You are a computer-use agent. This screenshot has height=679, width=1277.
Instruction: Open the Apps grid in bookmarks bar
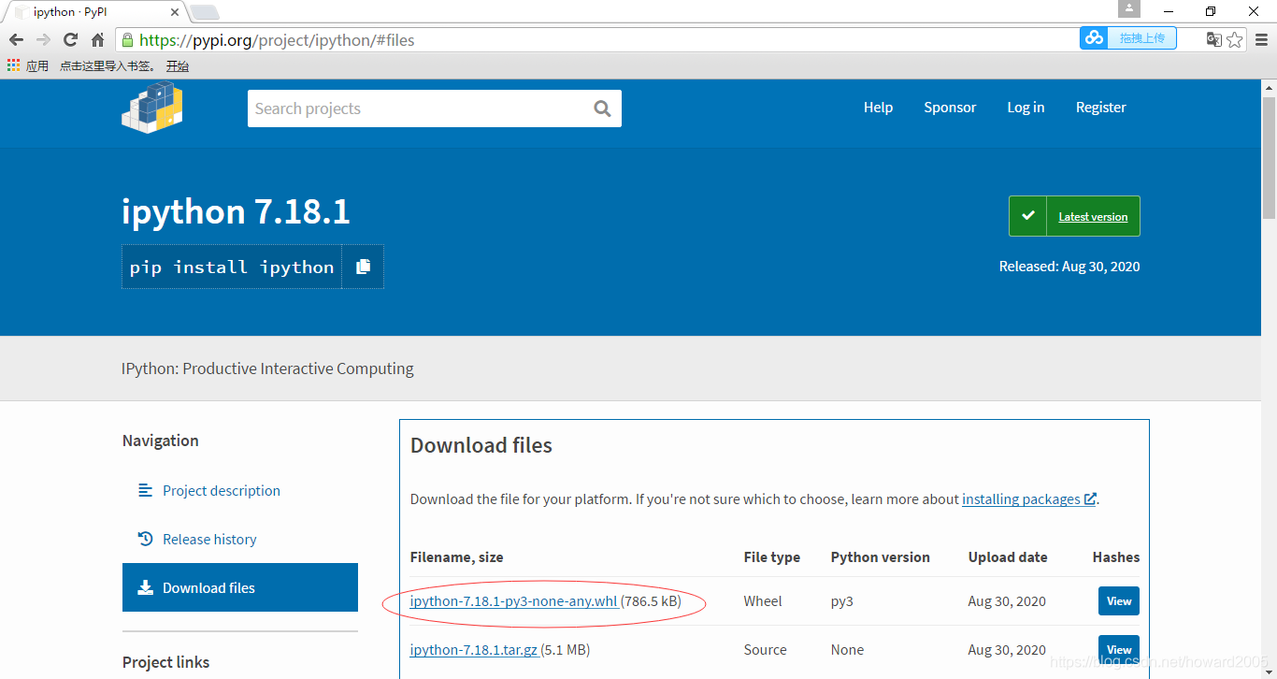[13, 65]
